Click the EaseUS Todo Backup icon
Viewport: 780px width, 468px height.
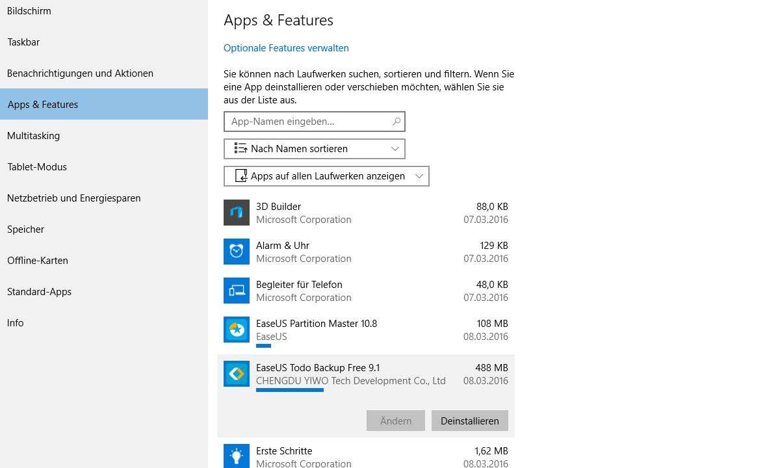237,374
